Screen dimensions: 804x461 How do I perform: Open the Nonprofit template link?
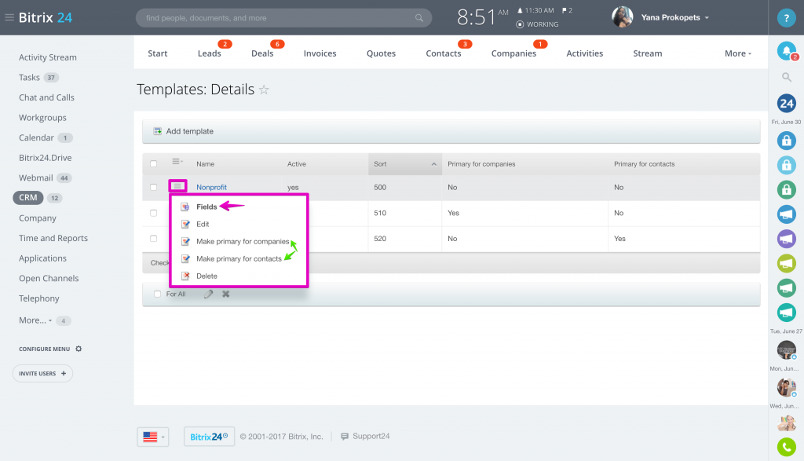pos(211,187)
